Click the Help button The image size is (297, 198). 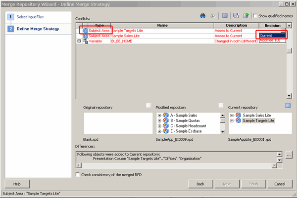click(17, 184)
